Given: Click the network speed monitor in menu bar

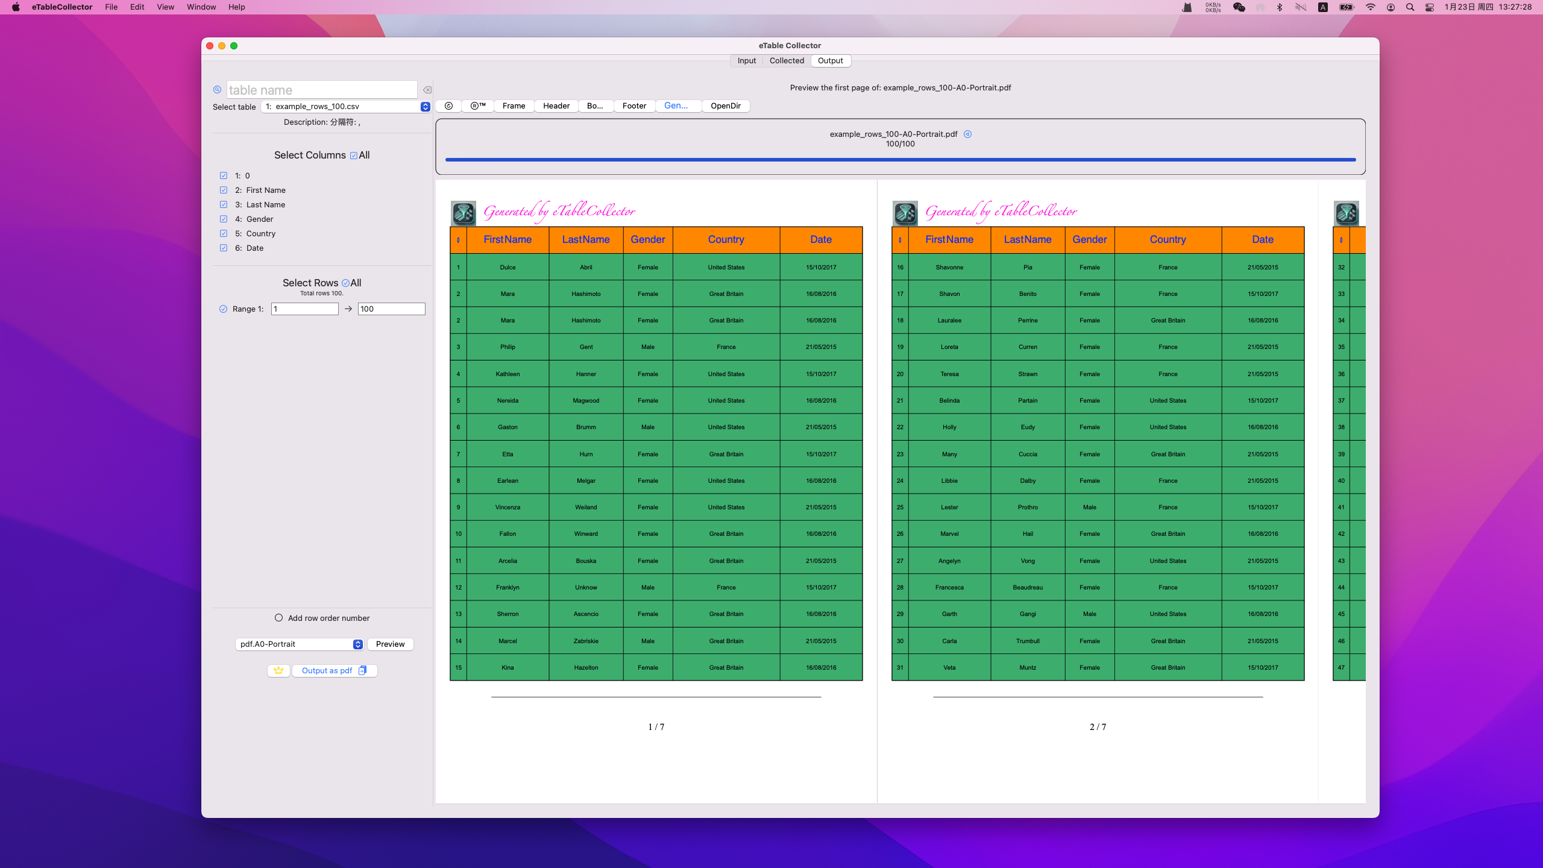Looking at the screenshot, I should tap(1213, 7).
